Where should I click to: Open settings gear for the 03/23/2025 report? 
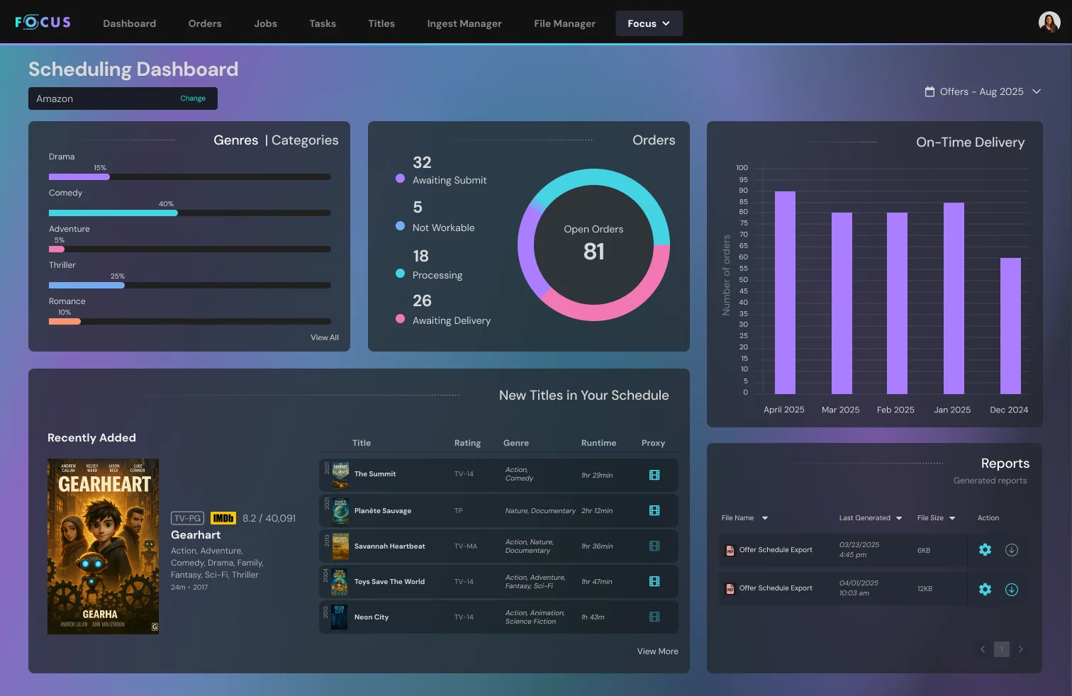tap(985, 550)
